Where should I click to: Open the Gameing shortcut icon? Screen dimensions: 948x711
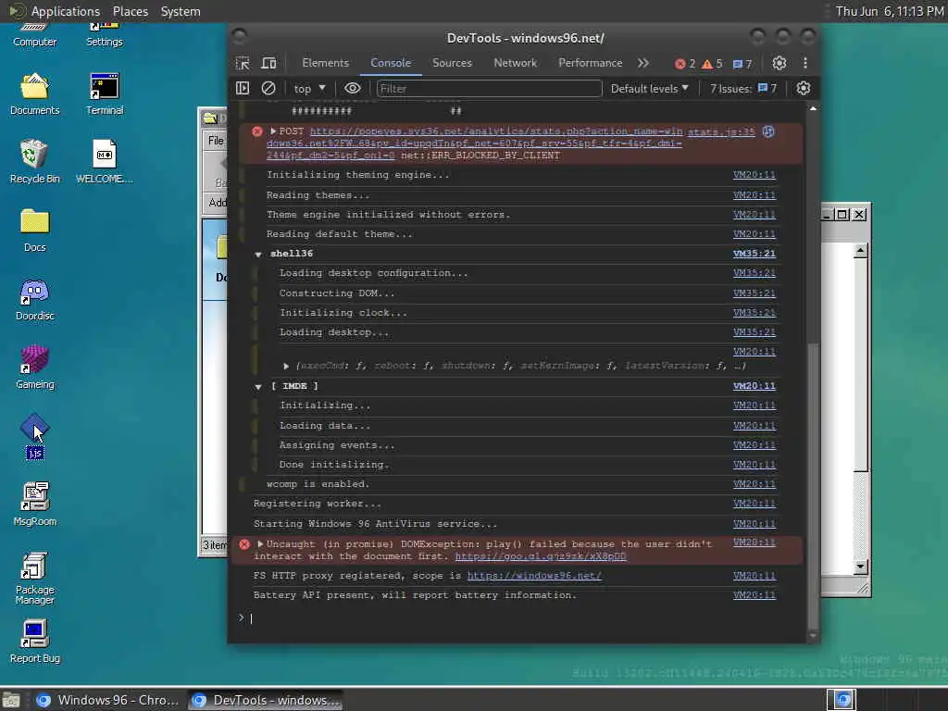click(34, 367)
